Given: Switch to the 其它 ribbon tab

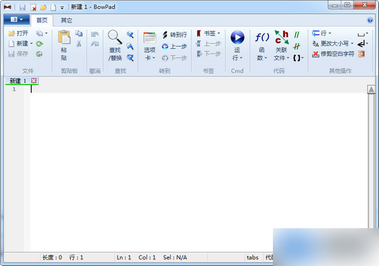Looking at the screenshot, I should [66, 20].
